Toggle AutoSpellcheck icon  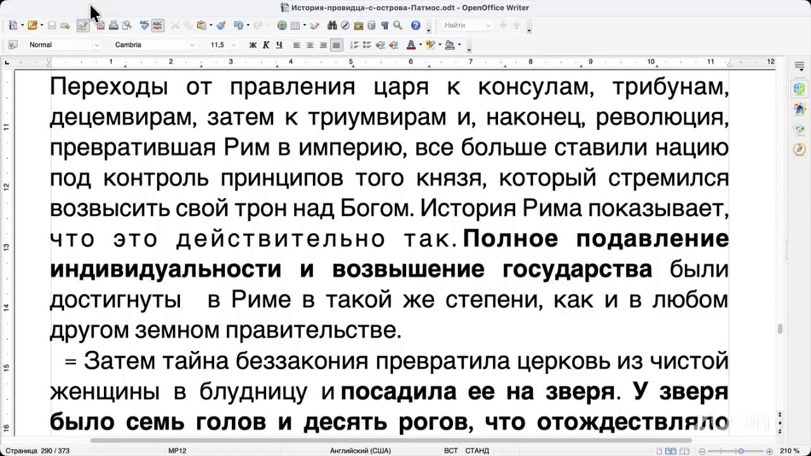(x=158, y=25)
